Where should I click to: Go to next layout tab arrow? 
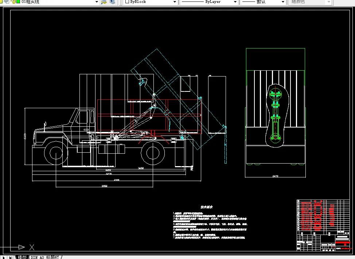coord(4,258)
